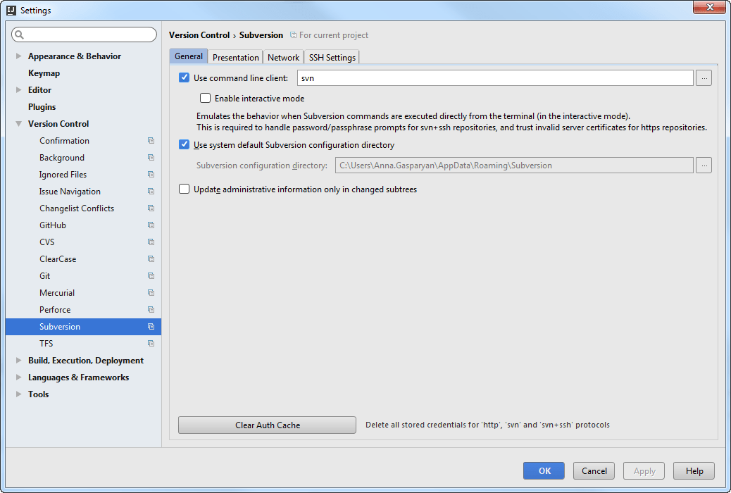Viewport: 731px width, 493px height.
Task: Click the browse icon for Subversion configuration directory
Action: (x=704, y=165)
